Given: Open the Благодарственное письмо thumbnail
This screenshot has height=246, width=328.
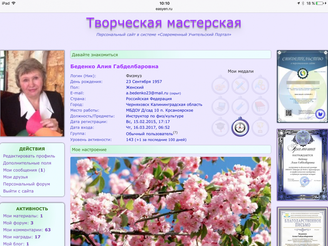Looking at the screenshot, I should click(302, 227).
